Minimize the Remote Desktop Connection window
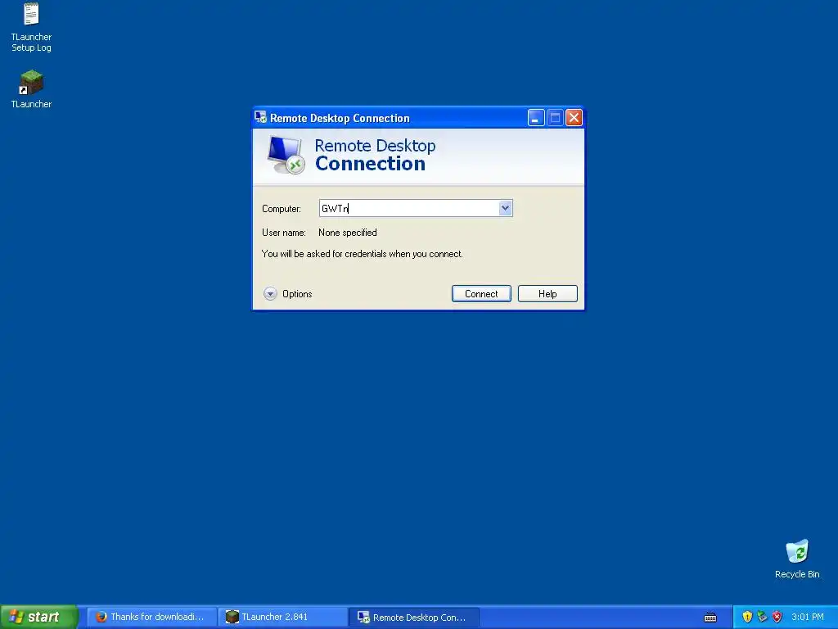This screenshot has width=838, height=629. [x=536, y=118]
